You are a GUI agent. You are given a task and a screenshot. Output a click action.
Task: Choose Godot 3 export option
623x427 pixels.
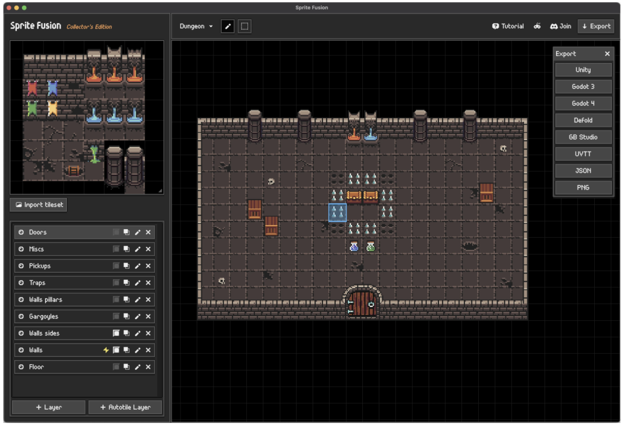(x=583, y=87)
